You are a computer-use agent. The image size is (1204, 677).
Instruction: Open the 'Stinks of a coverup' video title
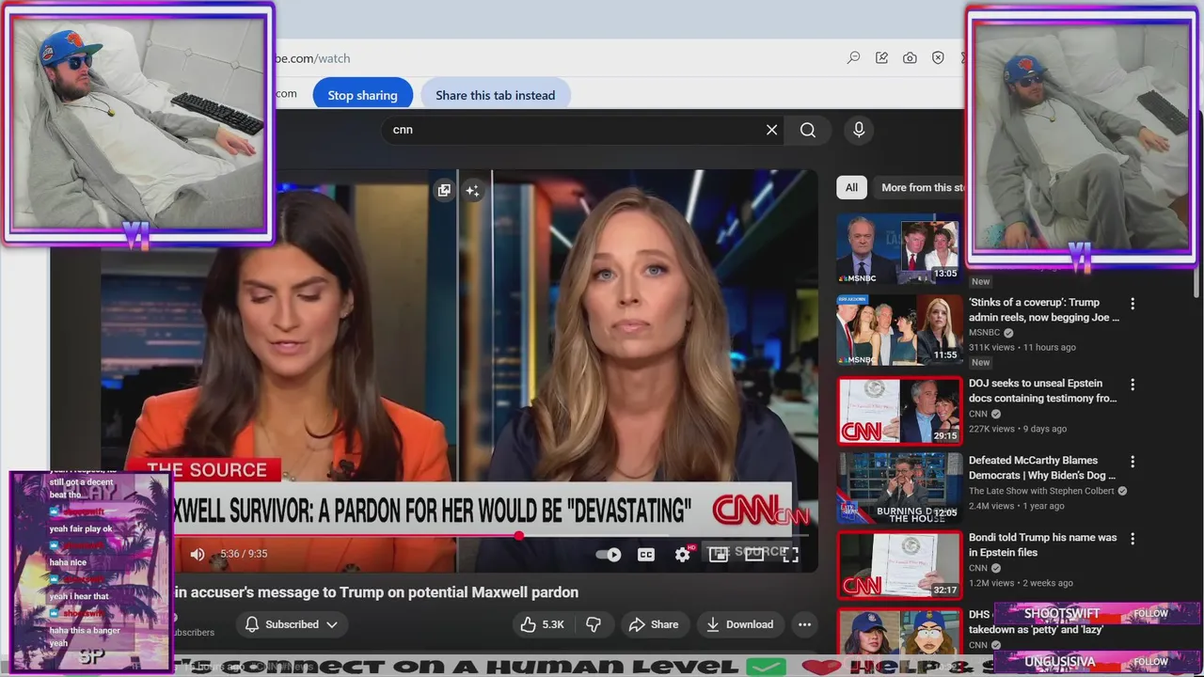(1043, 310)
